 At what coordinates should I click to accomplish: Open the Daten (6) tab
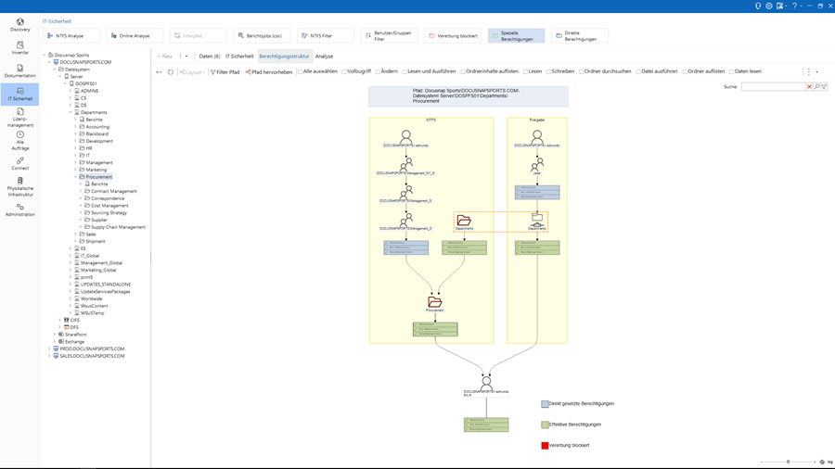(210, 57)
